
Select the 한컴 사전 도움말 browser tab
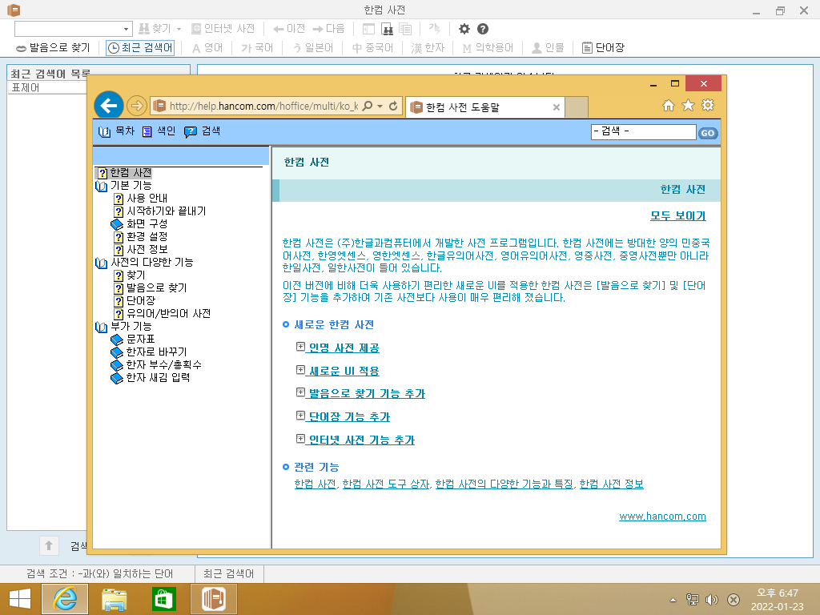tap(484, 107)
